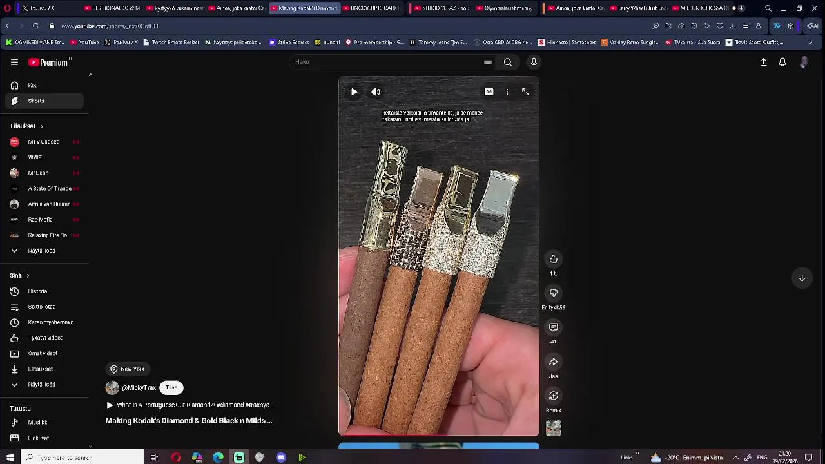
Task: Open the comments for this short
Action: [x=554, y=327]
